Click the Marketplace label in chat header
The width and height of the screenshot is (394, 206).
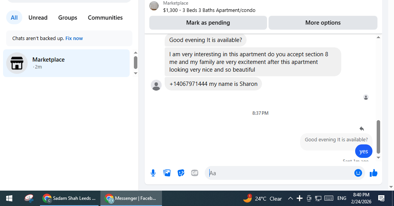[175, 3]
